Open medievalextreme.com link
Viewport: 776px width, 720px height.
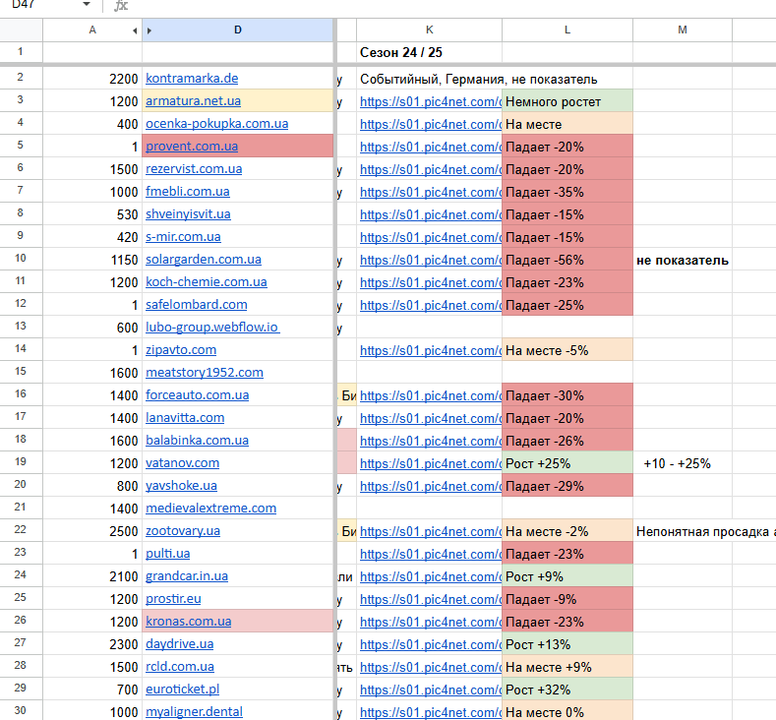(x=210, y=509)
